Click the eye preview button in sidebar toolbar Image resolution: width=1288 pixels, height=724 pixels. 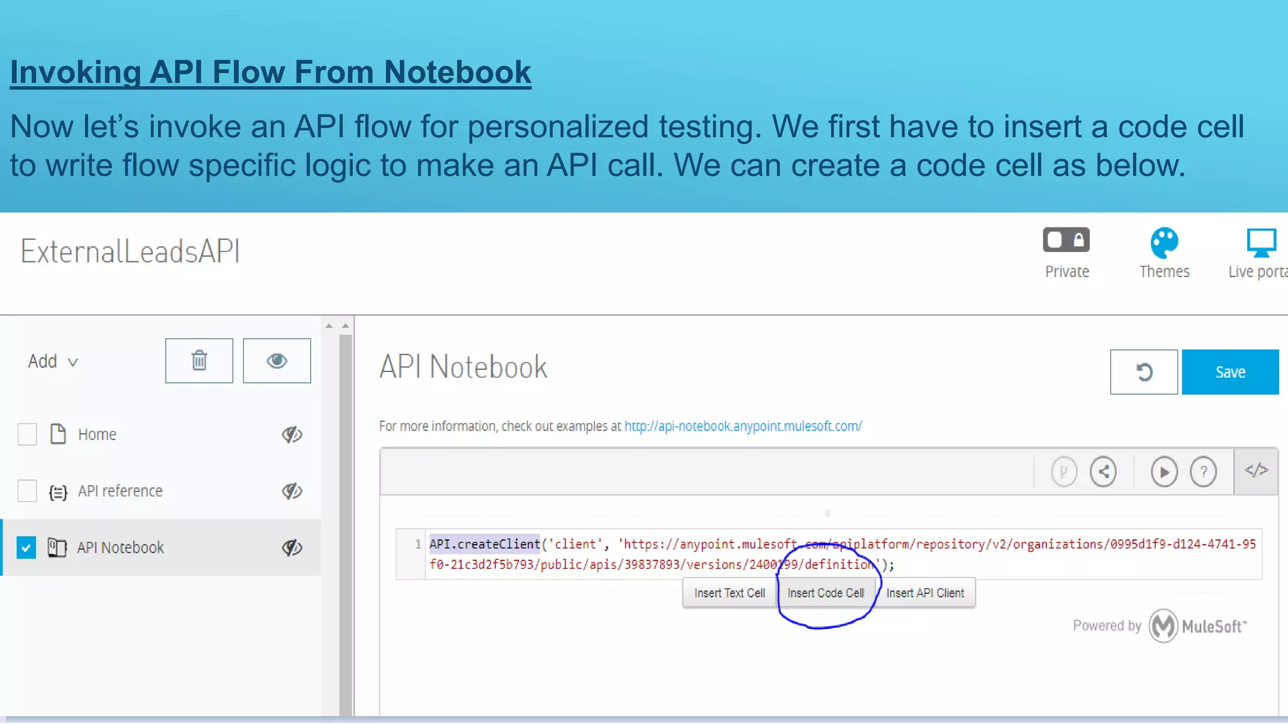[x=277, y=361]
